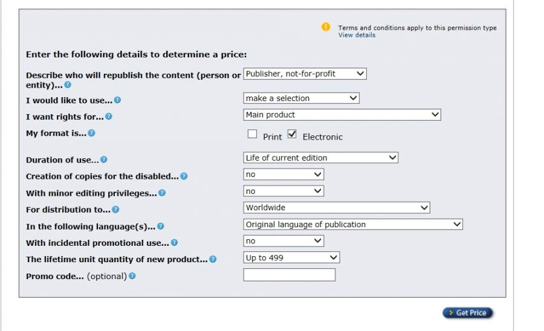Expand the 'make a selection' dropdown
This screenshot has height=331, width=544.
(301, 98)
